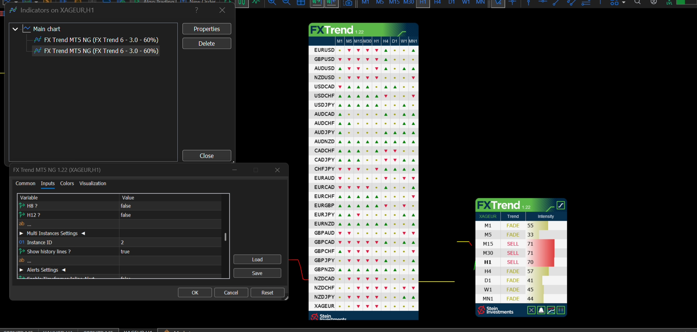Switch chart to M15 timeframe

coord(394,2)
